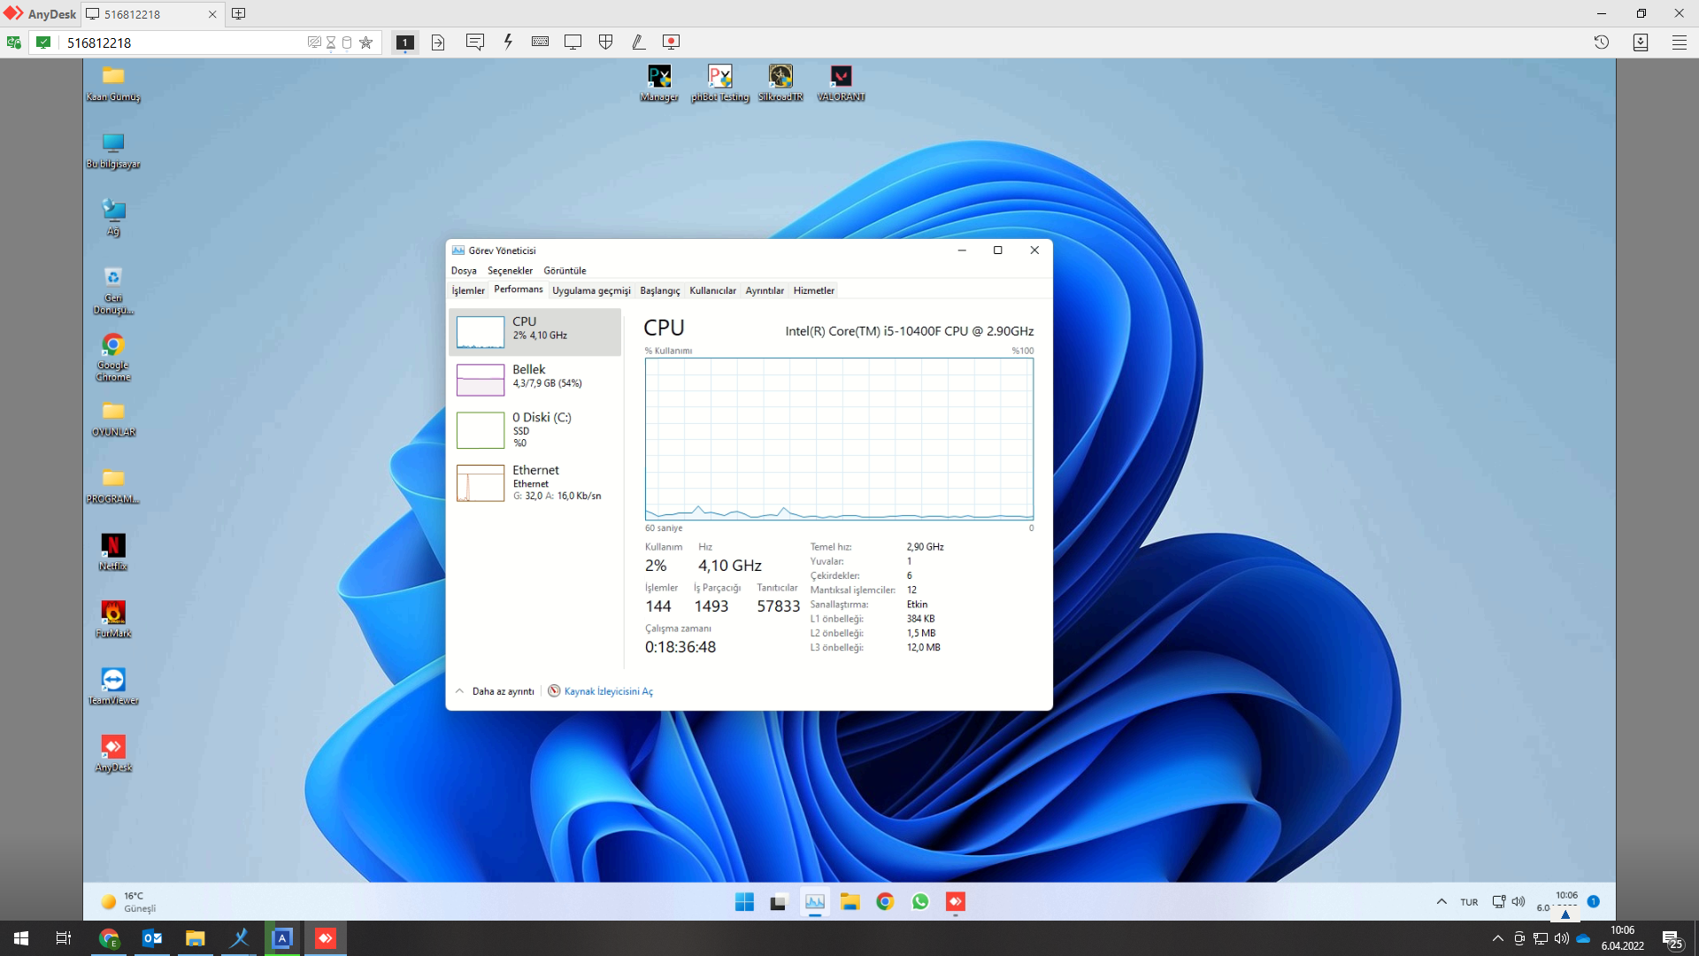Activate the AnyDesk whiteboard pen icon
This screenshot has height=956, width=1699.
638,42
